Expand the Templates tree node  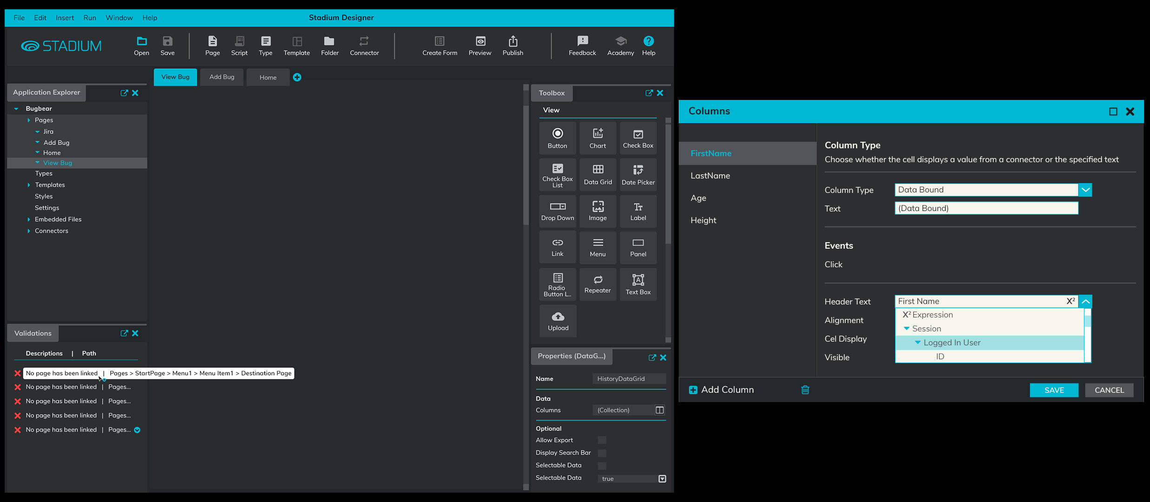28,185
